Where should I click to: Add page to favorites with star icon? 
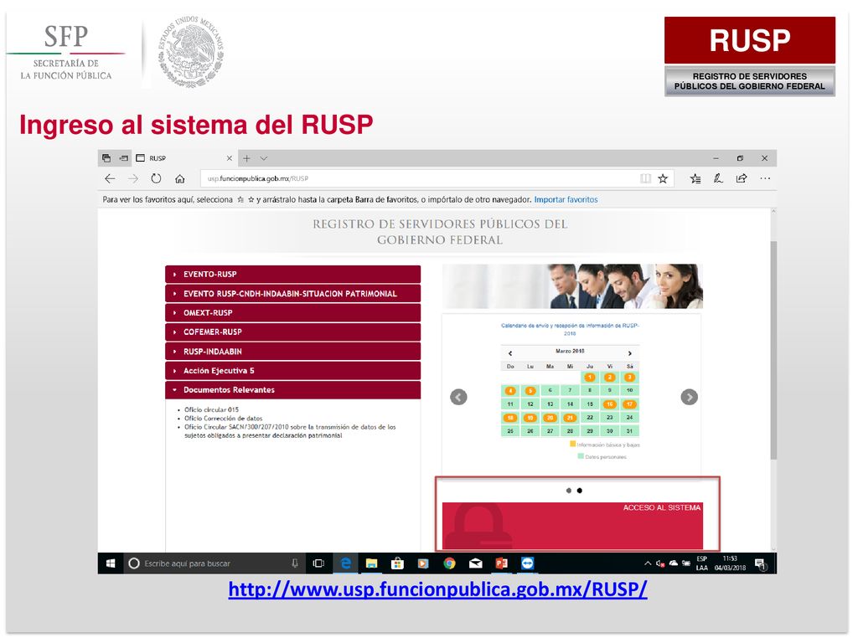663,179
